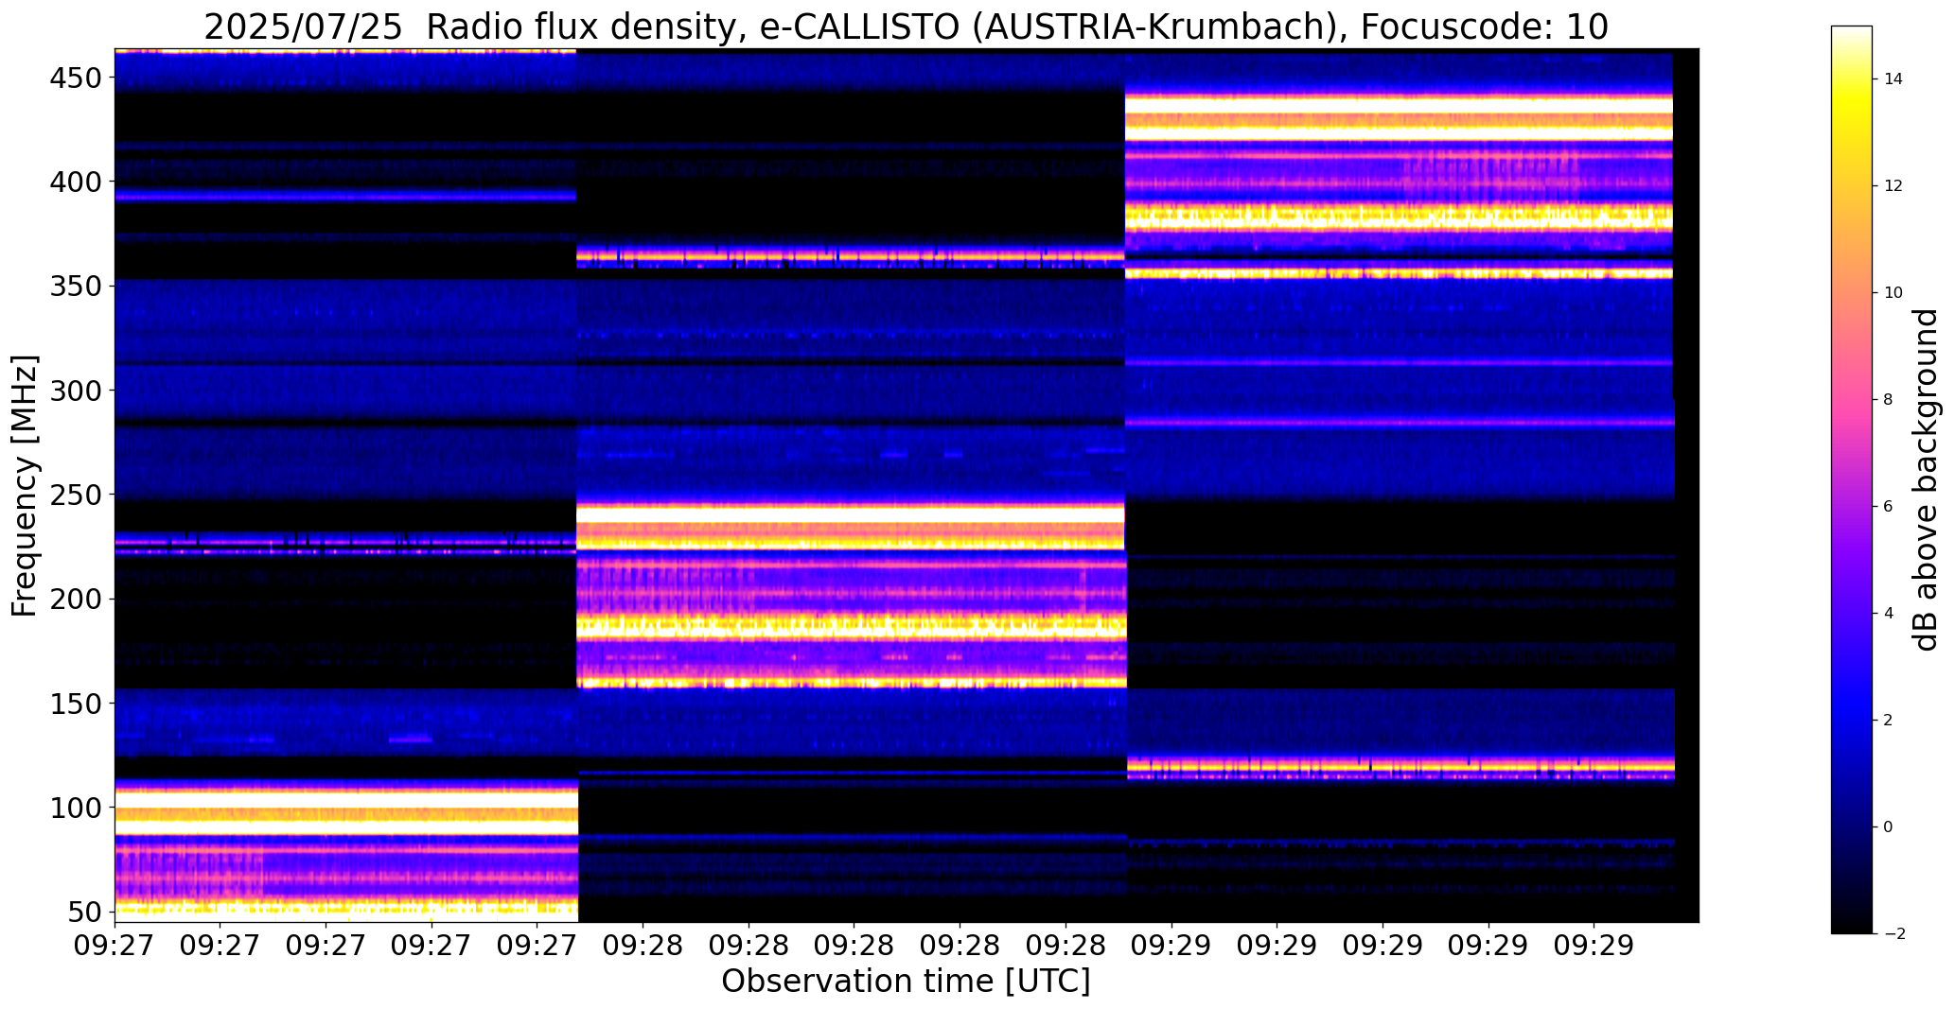Viewport: 1955px width, 1009px height.
Task: Click the colorbar tick labeled −2
Action: pyautogui.click(x=1894, y=934)
